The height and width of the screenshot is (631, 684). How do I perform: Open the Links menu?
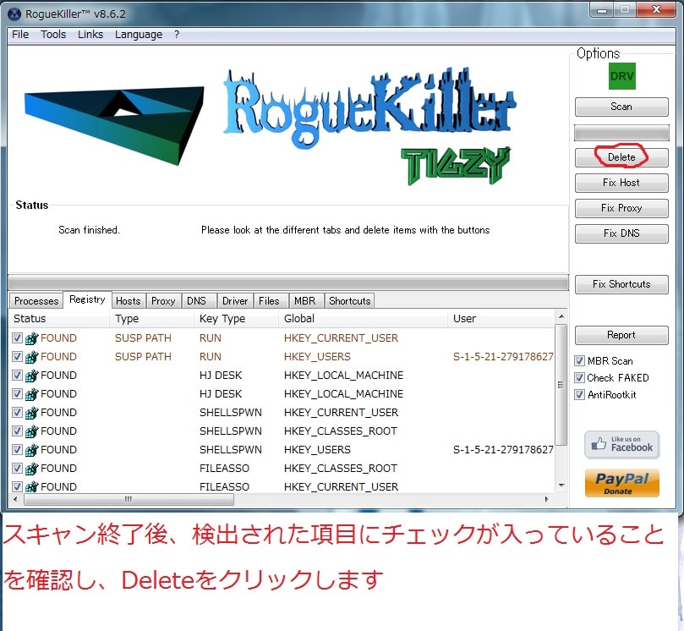[90, 35]
